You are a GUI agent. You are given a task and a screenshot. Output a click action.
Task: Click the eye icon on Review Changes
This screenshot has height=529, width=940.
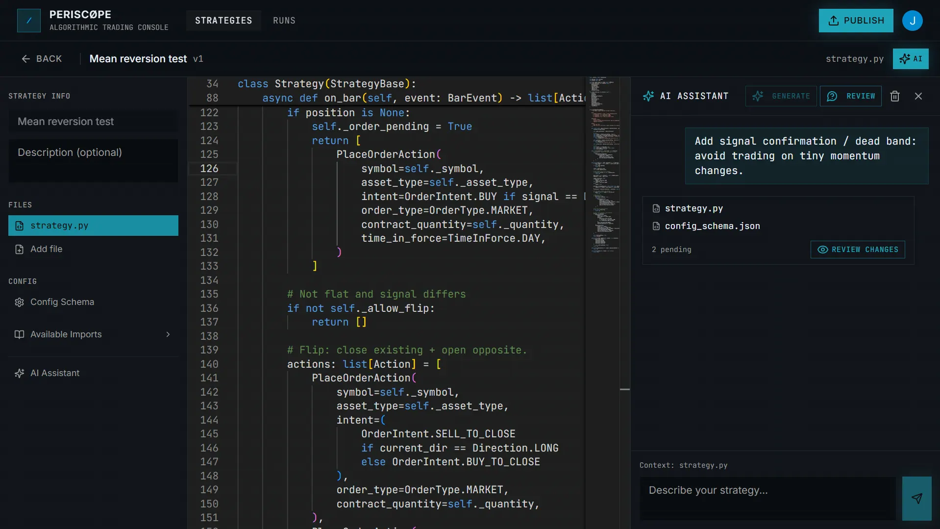(823, 250)
